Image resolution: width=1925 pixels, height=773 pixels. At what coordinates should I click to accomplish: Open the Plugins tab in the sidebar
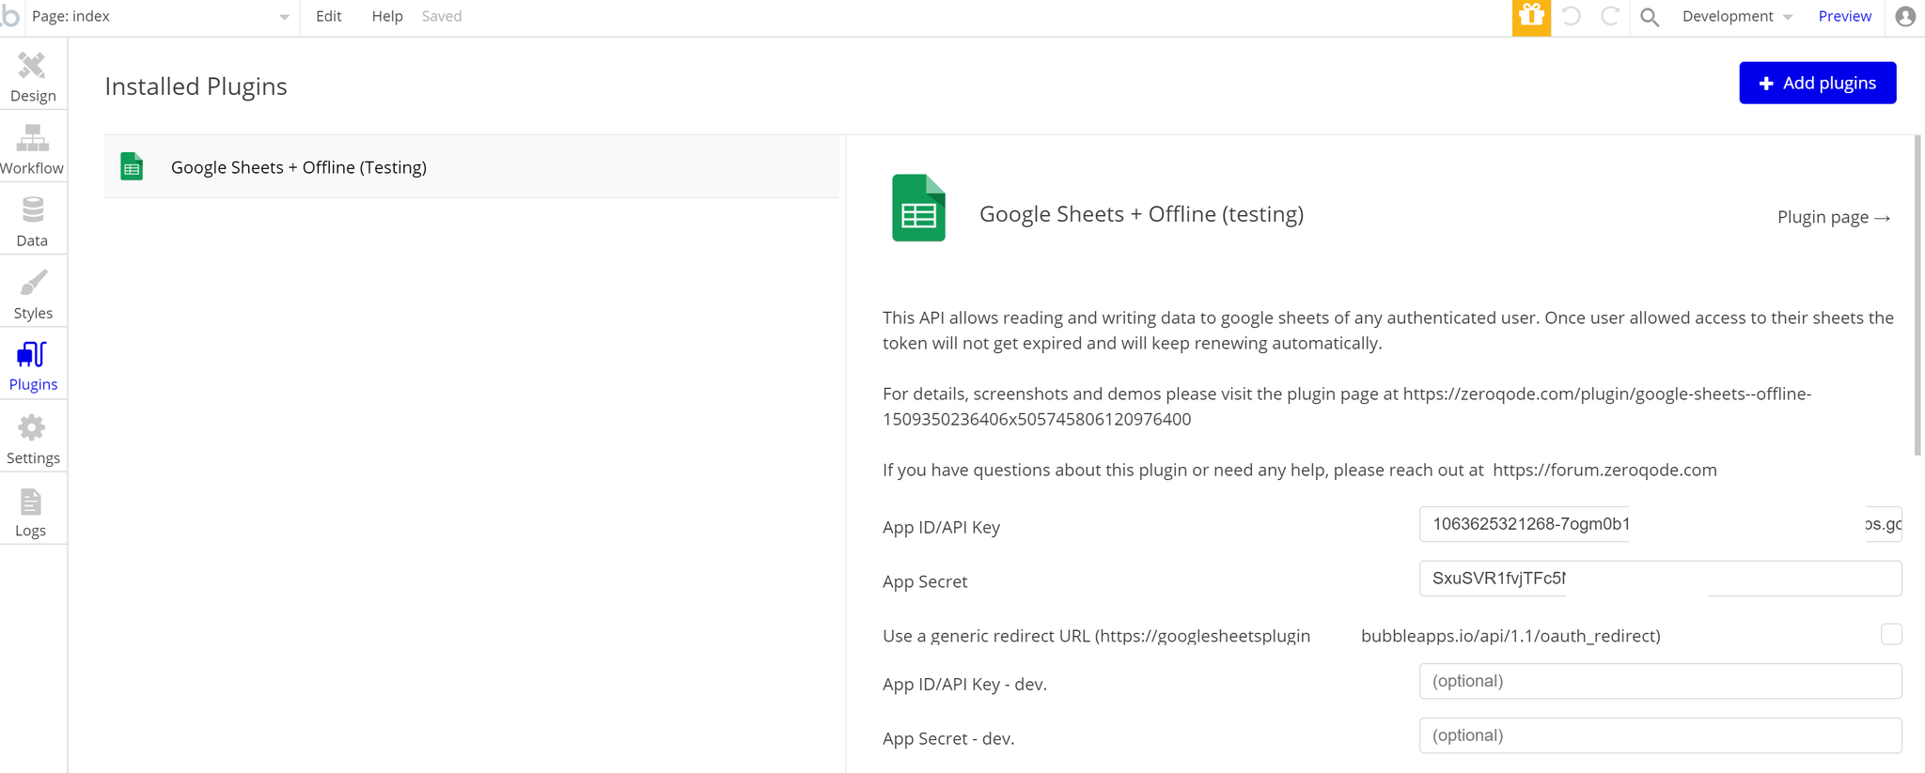click(x=33, y=365)
